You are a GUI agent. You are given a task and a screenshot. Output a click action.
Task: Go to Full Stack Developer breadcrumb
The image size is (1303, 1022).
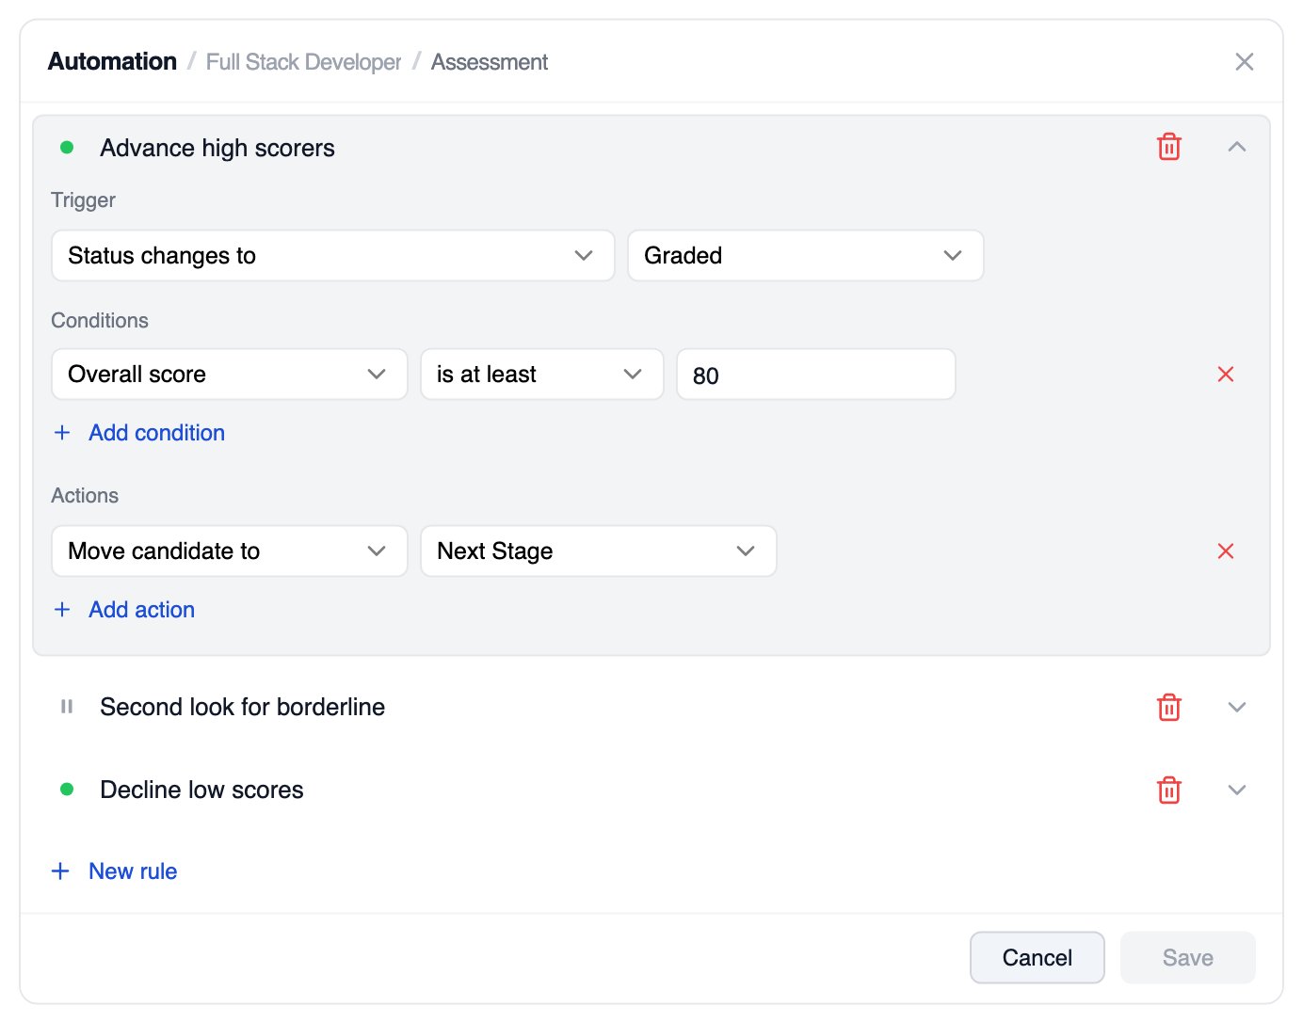click(303, 62)
